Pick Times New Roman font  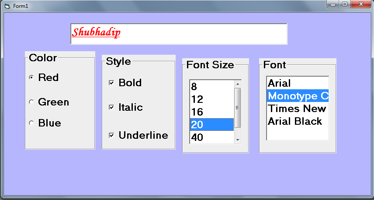pos(297,109)
